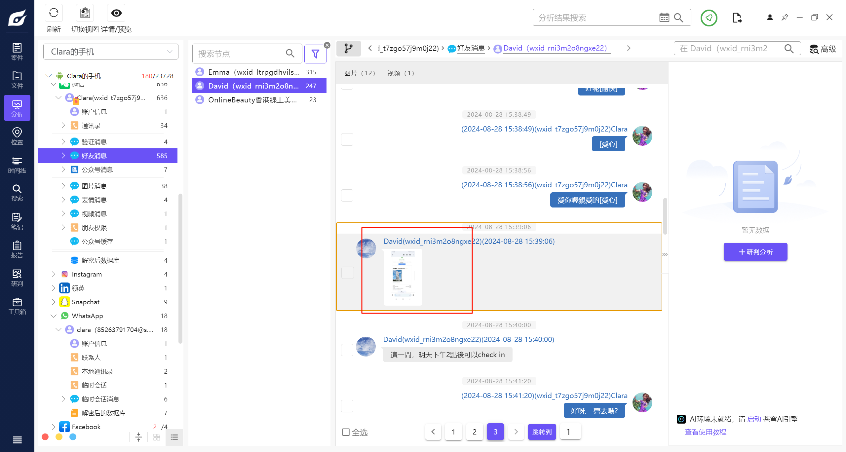Open the Clara的手机 device dropdown
The height and width of the screenshot is (452, 846).
pos(111,52)
